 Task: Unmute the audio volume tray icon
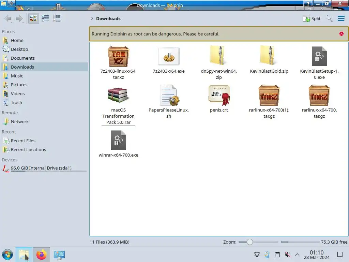[x=287, y=254]
